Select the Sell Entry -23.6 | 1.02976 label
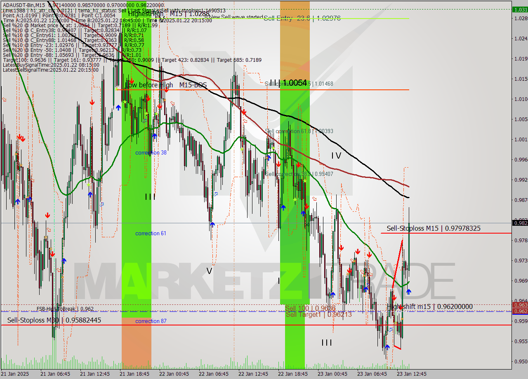This screenshot has width=528, height=379. tap(302, 18)
